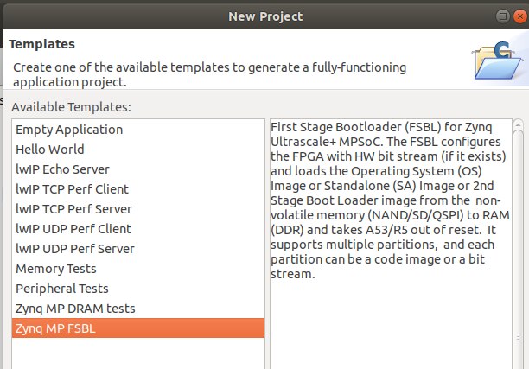Select lwIP TCP Perf Server template
529x369 pixels.
click(x=73, y=209)
